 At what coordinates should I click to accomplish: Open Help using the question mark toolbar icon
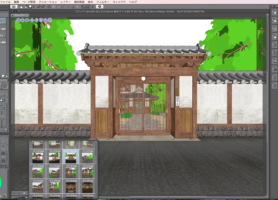tap(100, 7)
